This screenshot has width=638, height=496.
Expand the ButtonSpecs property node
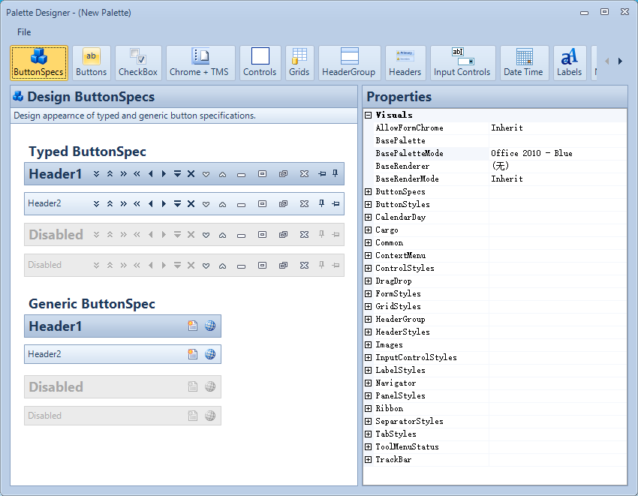point(369,191)
